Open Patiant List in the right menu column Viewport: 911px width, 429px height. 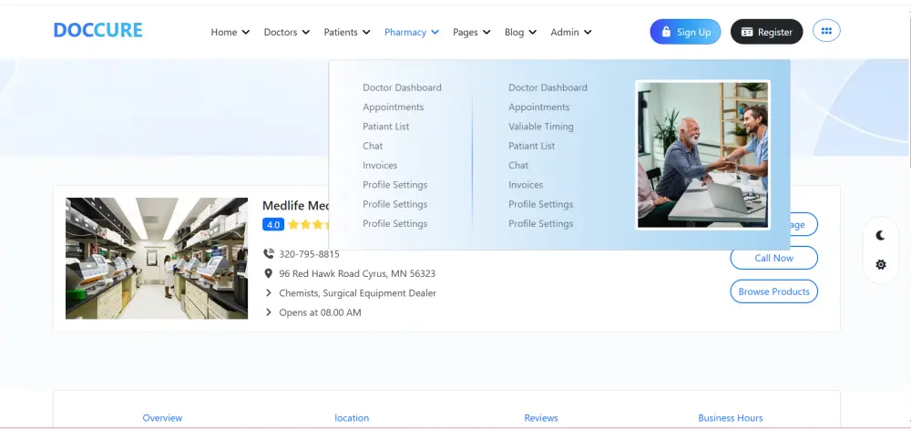tap(532, 146)
